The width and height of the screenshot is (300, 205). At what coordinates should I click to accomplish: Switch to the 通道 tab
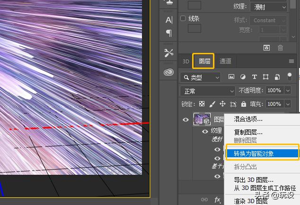point(225,61)
